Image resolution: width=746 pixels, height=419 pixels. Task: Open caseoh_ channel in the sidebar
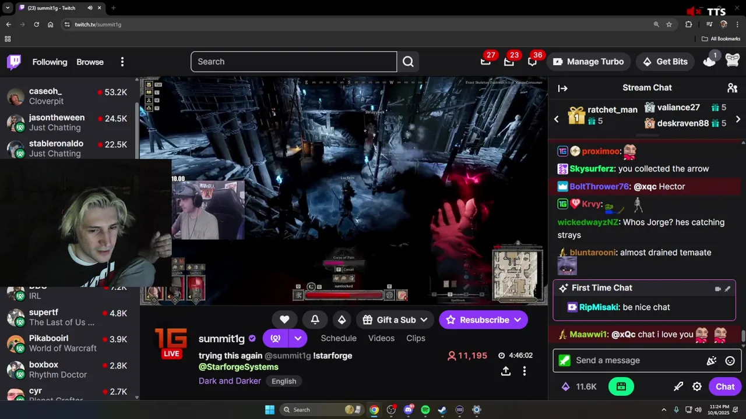(70, 96)
